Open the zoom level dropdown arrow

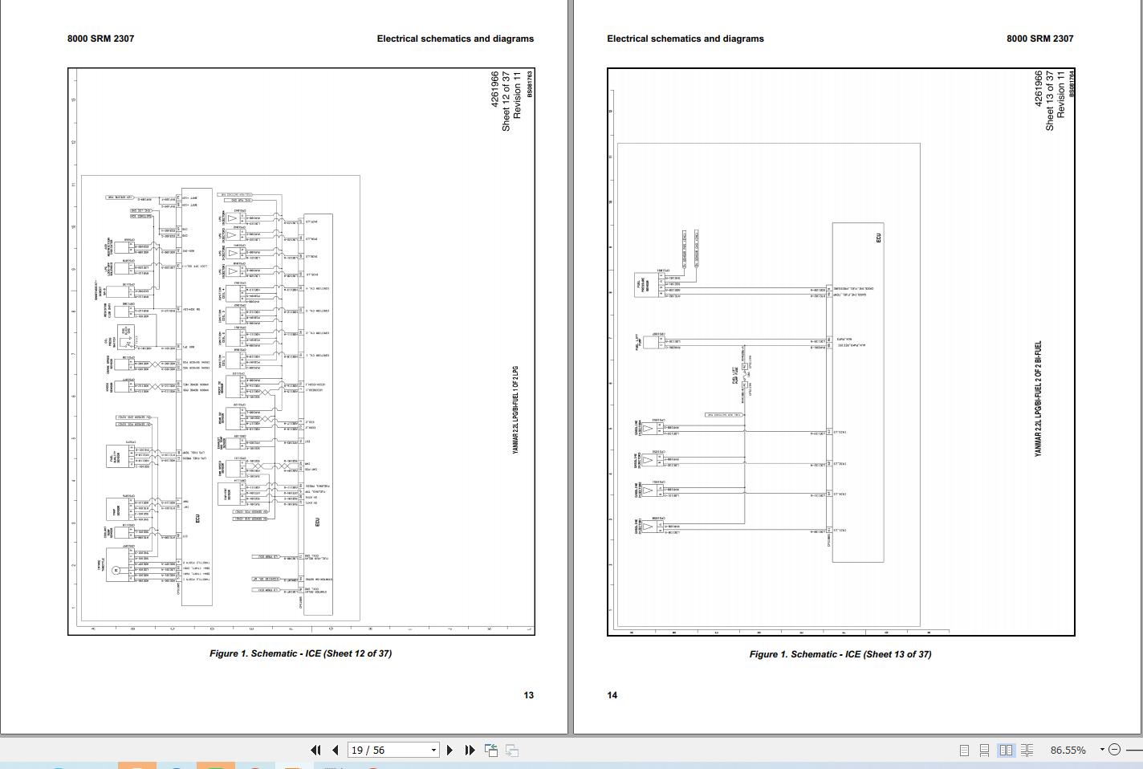[x=1102, y=750]
